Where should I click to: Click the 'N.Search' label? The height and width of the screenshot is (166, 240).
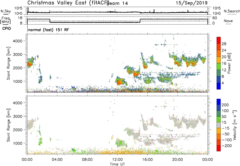tap(232, 11)
